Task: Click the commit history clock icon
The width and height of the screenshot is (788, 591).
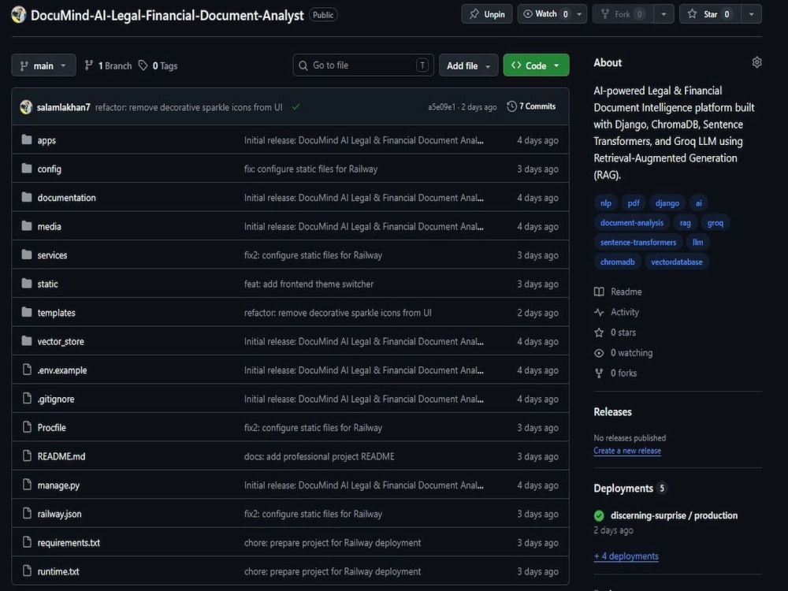Action: coord(511,106)
